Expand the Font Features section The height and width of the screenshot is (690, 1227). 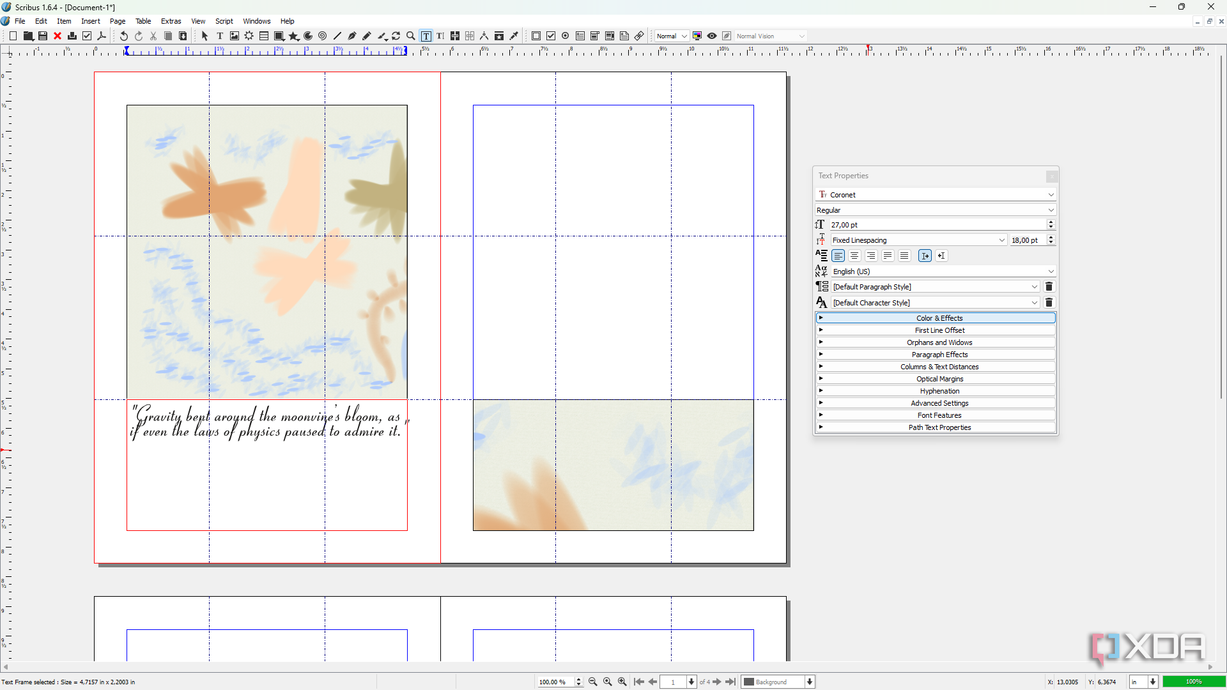click(x=936, y=415)
